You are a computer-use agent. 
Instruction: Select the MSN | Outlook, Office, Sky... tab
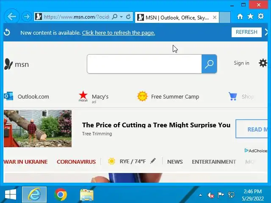pos(177,17)
